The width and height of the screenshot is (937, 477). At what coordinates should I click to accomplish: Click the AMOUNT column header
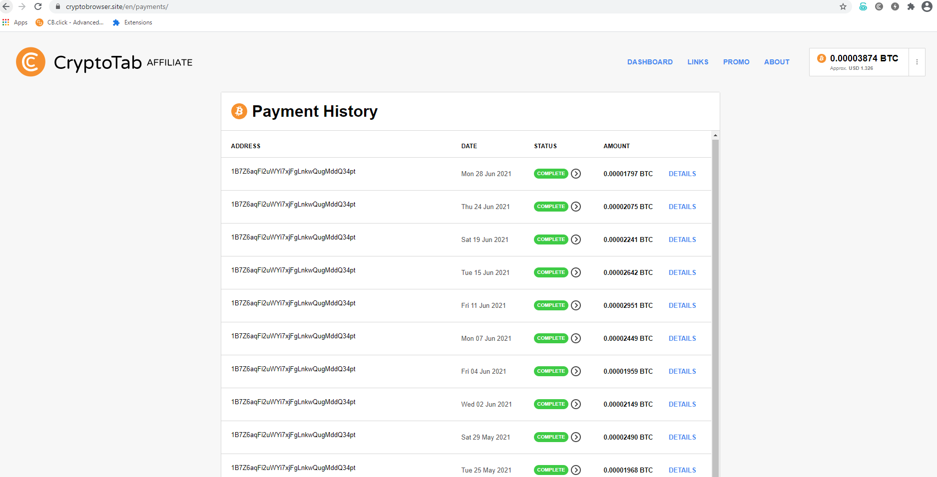tap(616, 146)
